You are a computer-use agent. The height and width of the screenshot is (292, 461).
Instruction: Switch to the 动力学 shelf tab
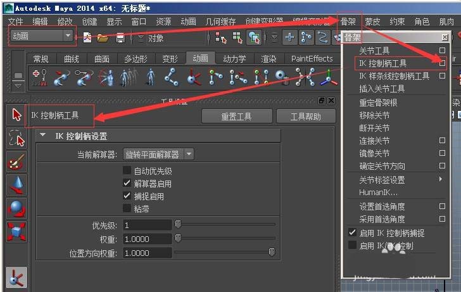(234, 59)
